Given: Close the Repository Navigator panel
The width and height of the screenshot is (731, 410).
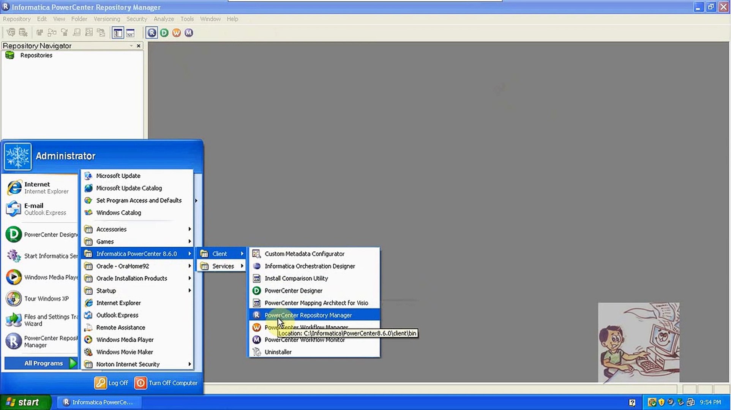Looking at the screenshot, I should (139, 46).
